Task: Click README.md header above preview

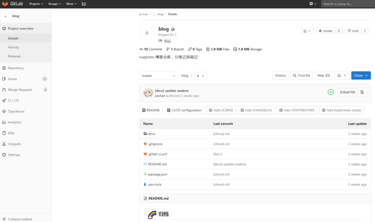Action: click(158, 198)
